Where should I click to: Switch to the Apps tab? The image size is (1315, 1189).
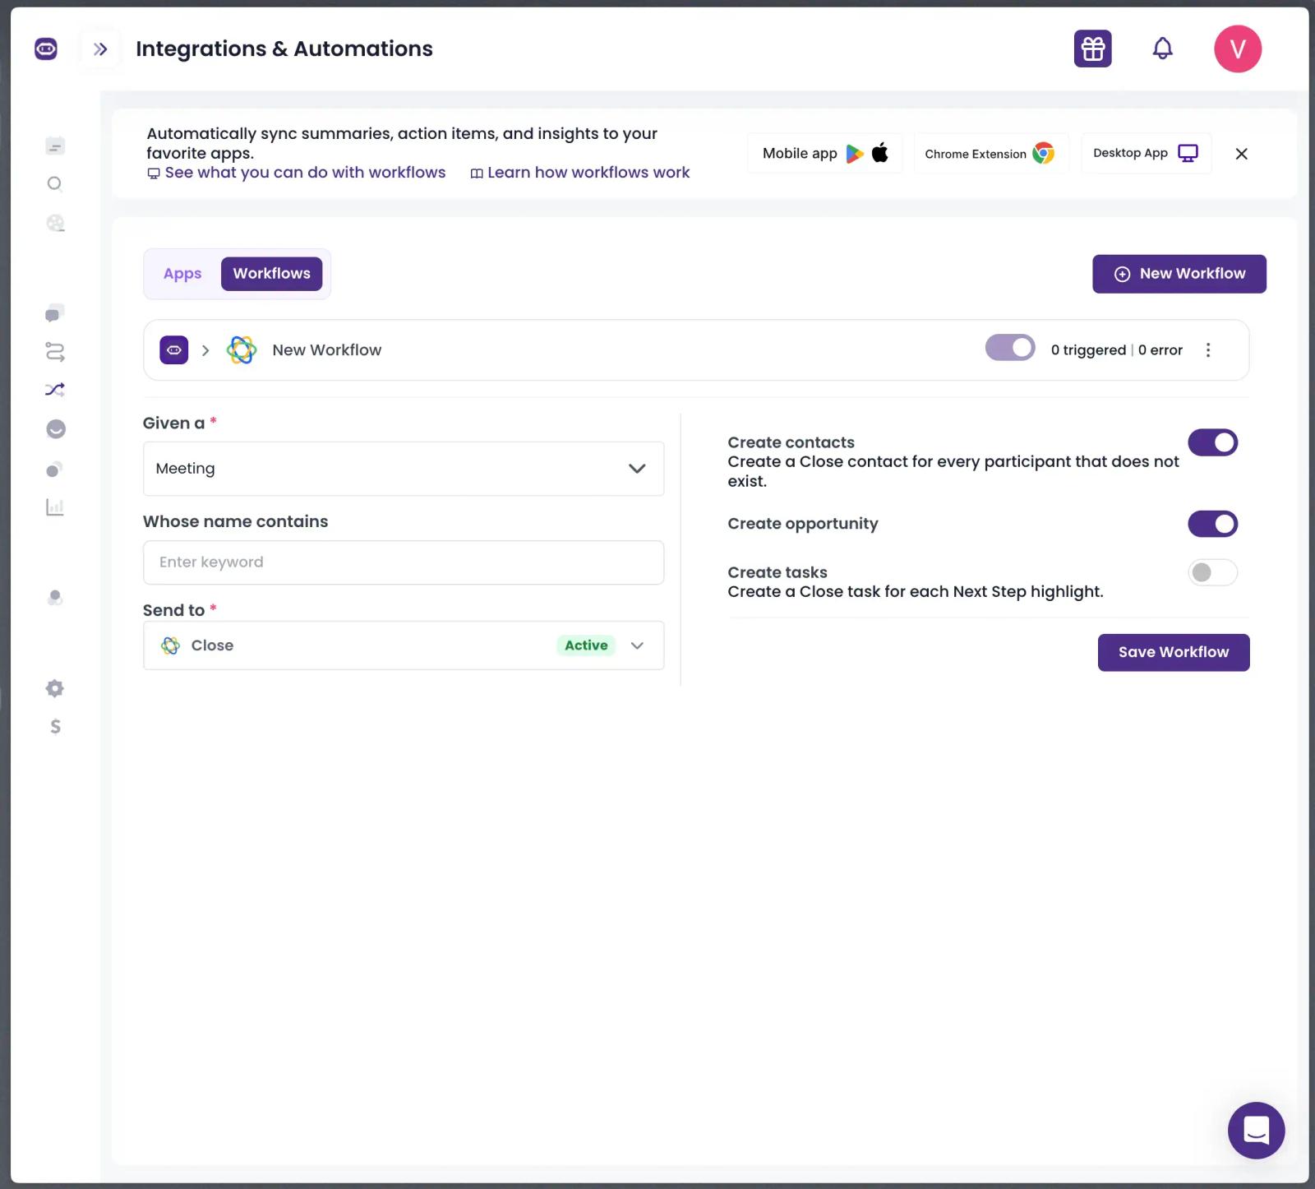tap(182, 274)
